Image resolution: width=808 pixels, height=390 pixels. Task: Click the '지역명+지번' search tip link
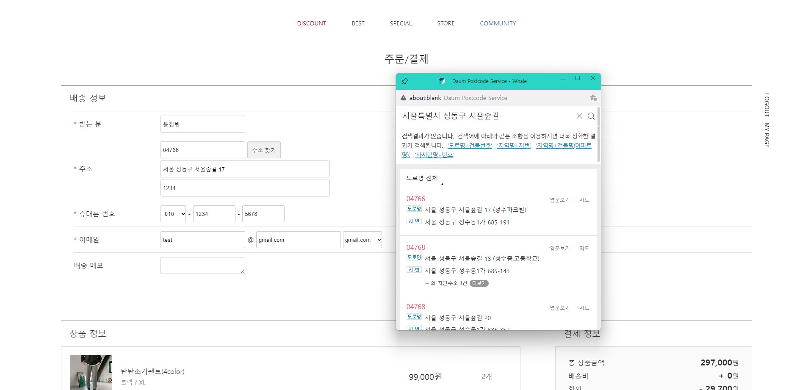coord(514,146)
